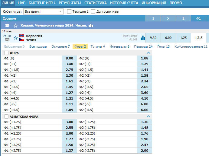Open the Все время period dropdown
Image resolution: width=209 pixels, height=156 pixels.
click(43, 11)
